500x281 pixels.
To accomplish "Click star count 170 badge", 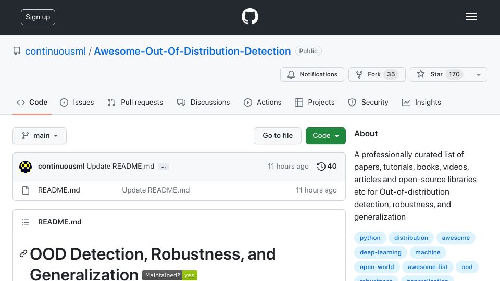I will (454, 74).
